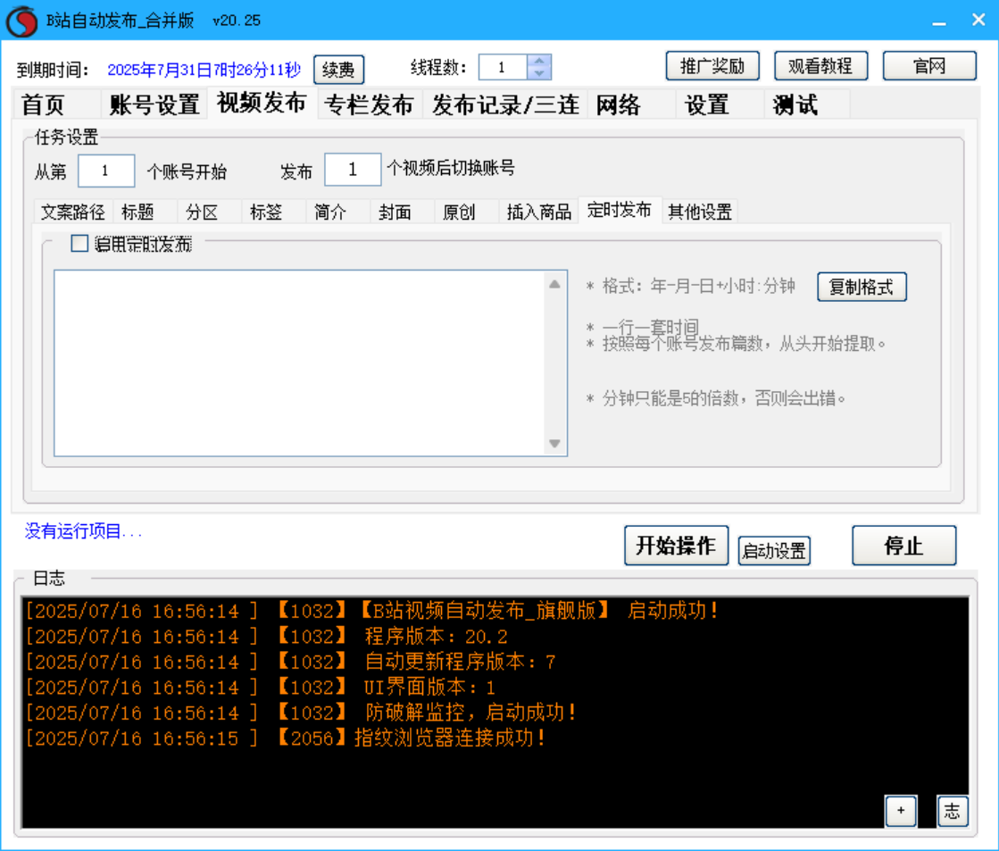The height and width of the screenshot is (851, 999).
Task: Decrease thread count with down arrow
Action: [x=539, y=72]
